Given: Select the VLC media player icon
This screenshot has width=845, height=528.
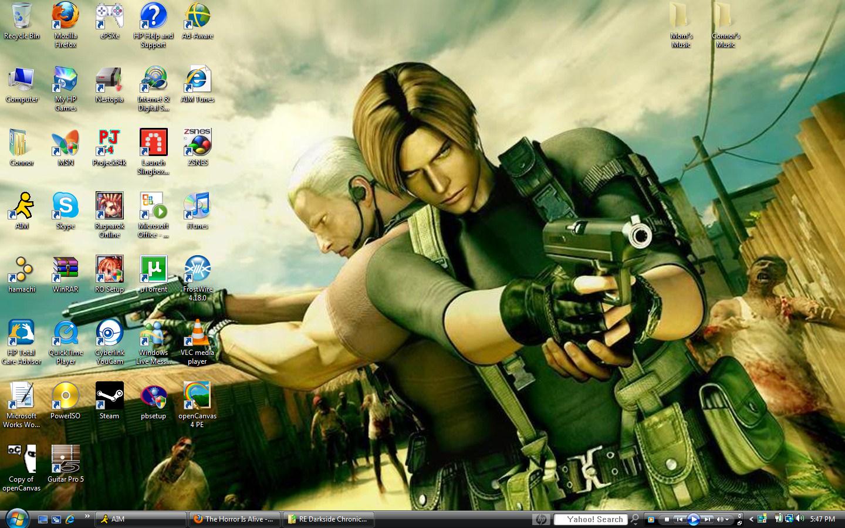Looking at the screenshot, I should coord(197,333).
